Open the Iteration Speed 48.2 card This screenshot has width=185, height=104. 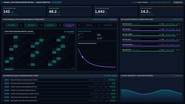tap(70, 12)
